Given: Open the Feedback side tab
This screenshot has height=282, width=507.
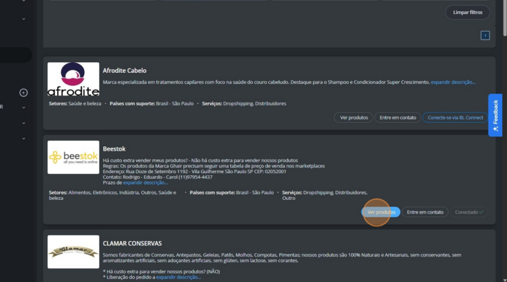Looking at the screenshot, I should tap(495, 115).
